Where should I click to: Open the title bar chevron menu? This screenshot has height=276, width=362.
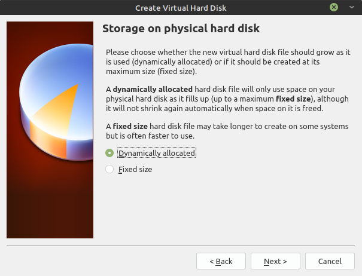352,7
